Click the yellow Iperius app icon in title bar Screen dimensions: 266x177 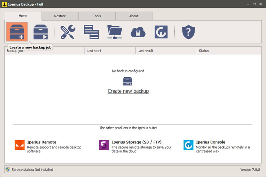(x=4, y=4)
